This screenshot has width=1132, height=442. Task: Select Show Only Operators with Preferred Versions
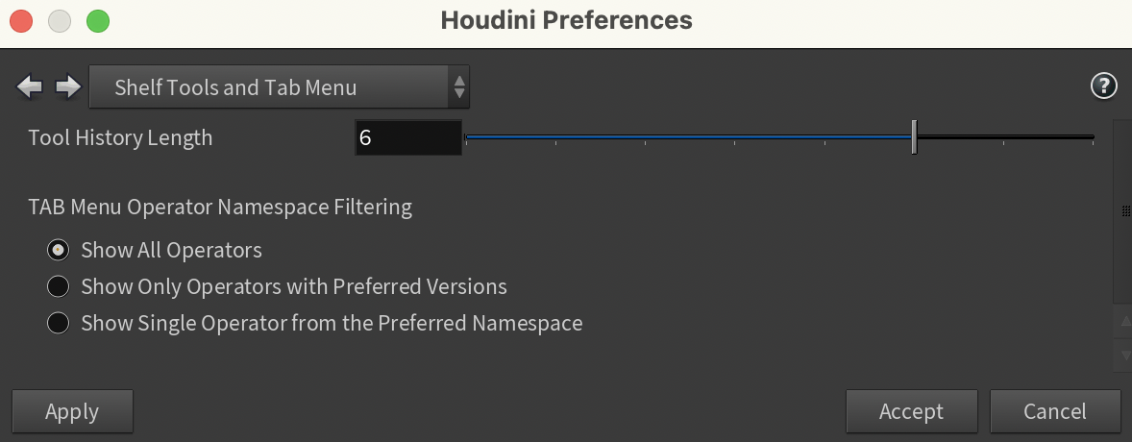pos(59,286)
